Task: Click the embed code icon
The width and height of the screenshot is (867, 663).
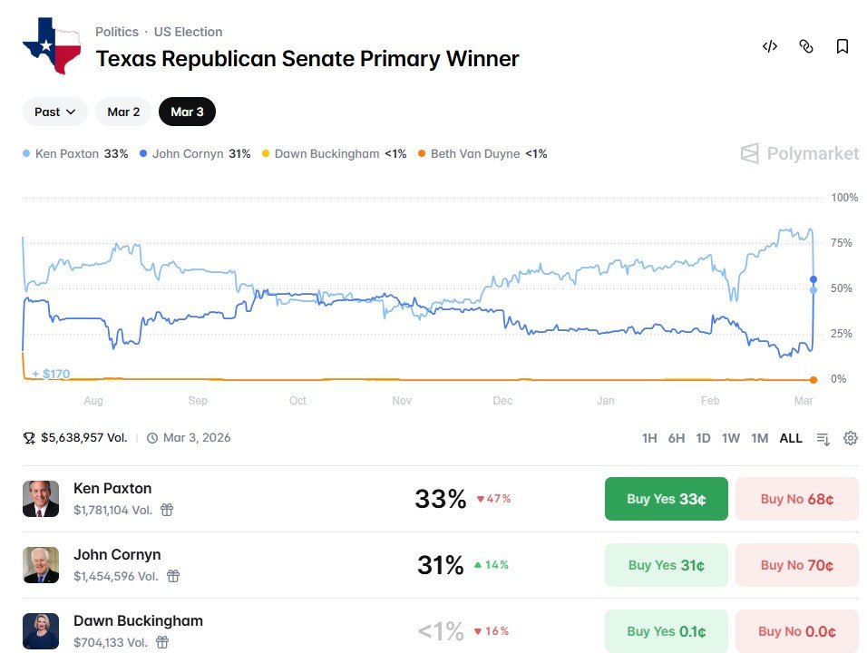Action: click(x=770, y=46)
